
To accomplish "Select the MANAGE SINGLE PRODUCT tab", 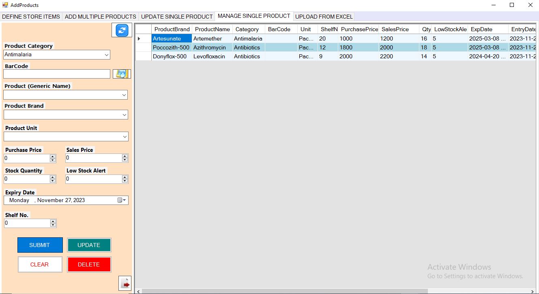I will tap(254, 16).
